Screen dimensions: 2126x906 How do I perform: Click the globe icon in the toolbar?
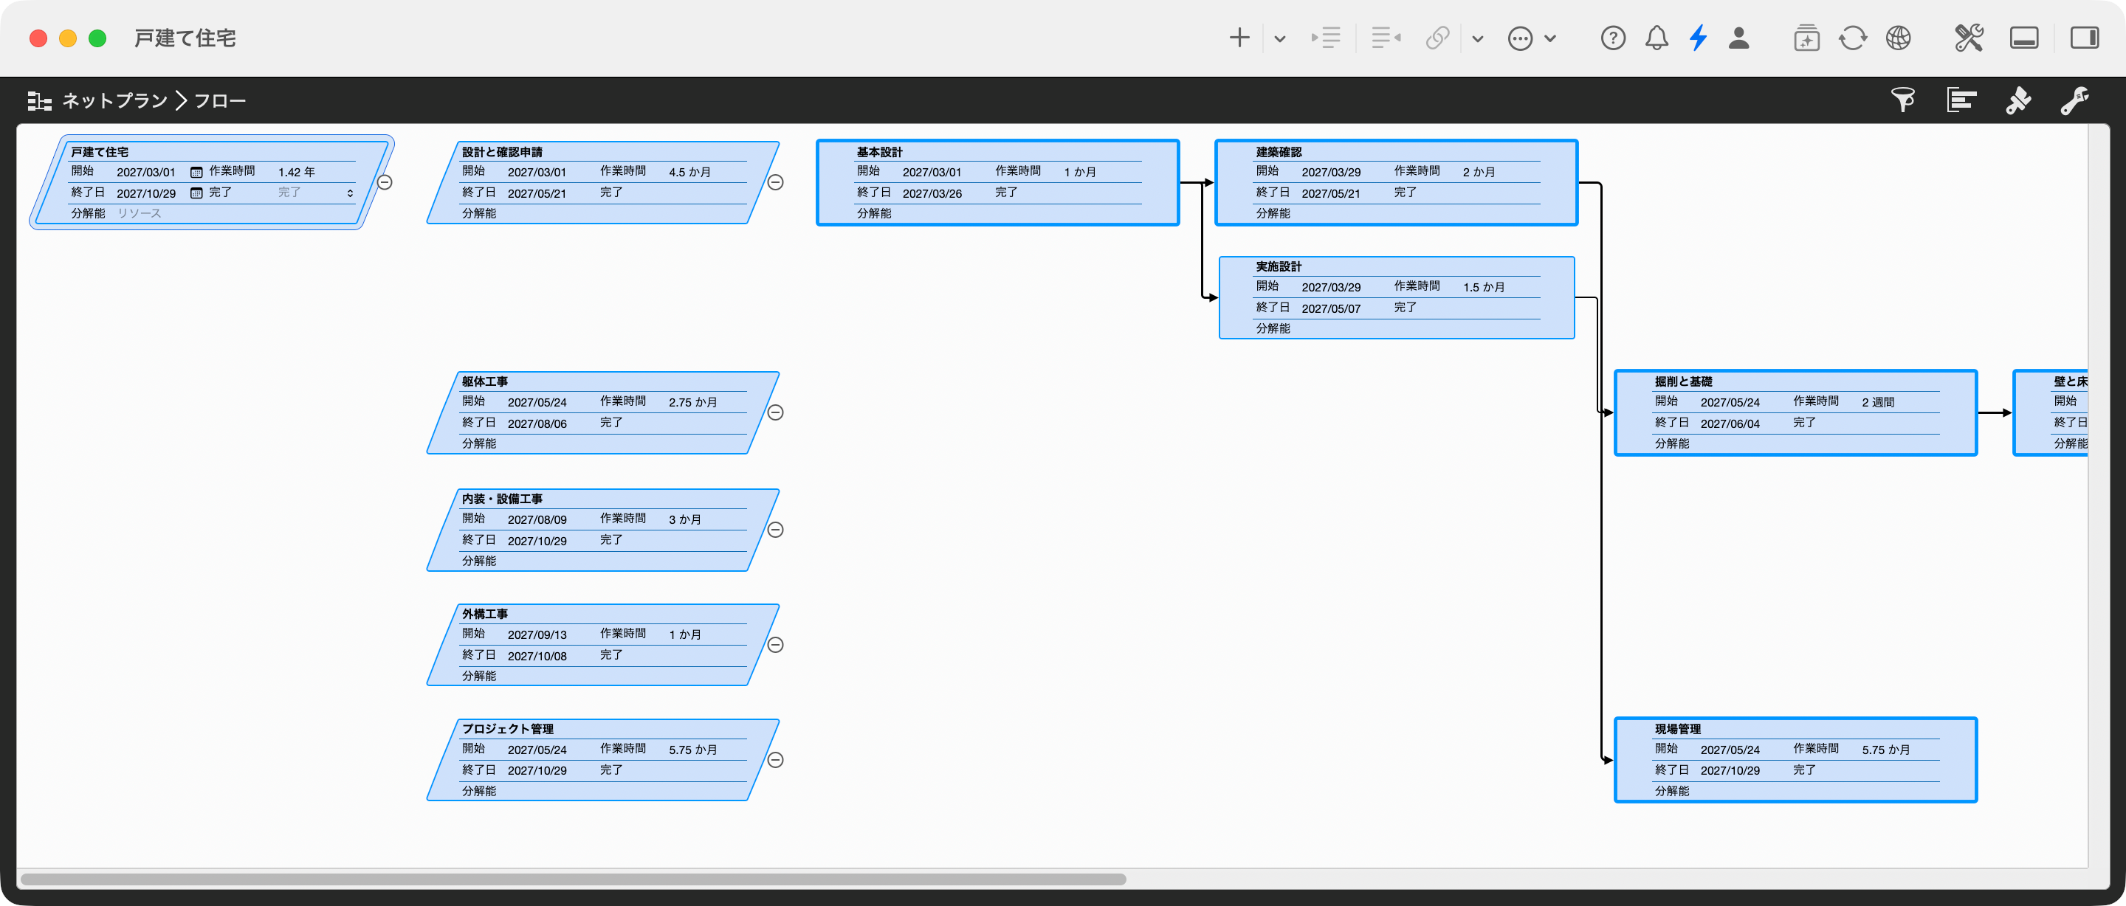[x=1898, y=38]
